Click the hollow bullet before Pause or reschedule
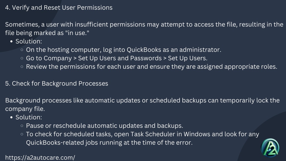The image size is (286, 161). [22, 126]
